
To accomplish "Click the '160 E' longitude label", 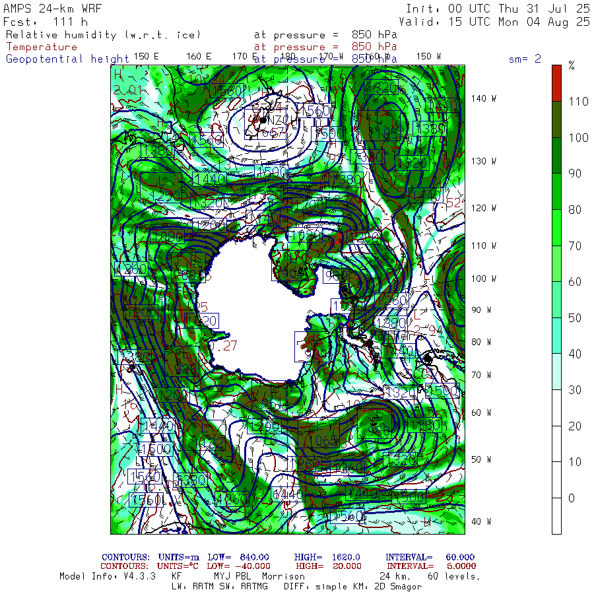I will pyautogui.click(x=199, y=57).
